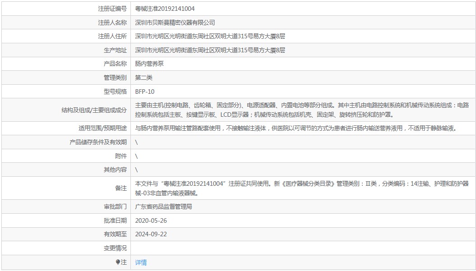The image size is (476, 271).
Task: Click the 注册证编号 label cell
Action: tap(112, 9)
